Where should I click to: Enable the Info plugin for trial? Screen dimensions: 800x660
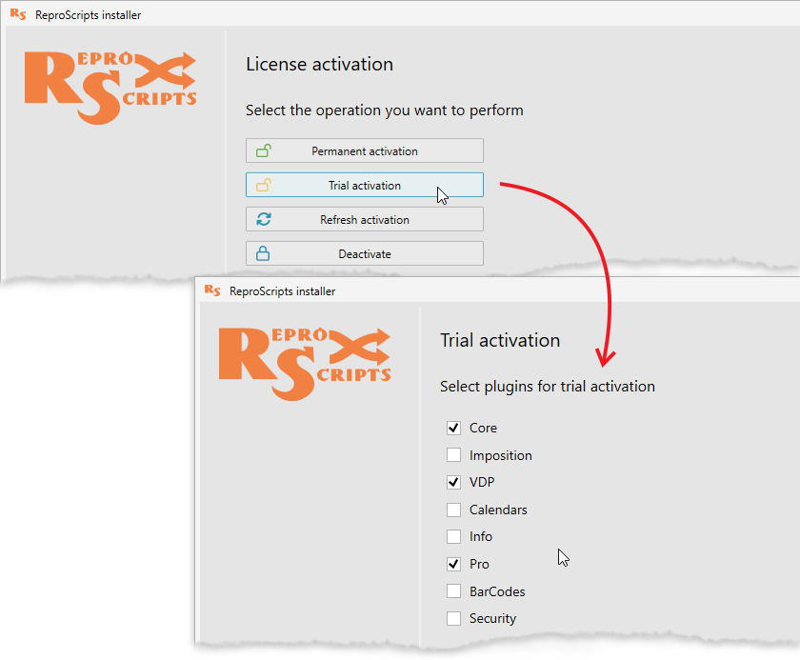point(453,536)
